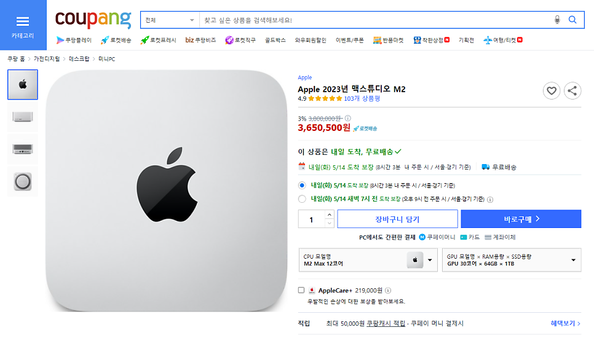Click info icon next to AppleCare+ price
This screenshot has width=594, height=338.
coord(388,291)
